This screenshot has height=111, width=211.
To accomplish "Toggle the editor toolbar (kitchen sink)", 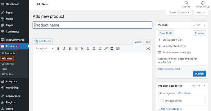I will pos(118,48).
